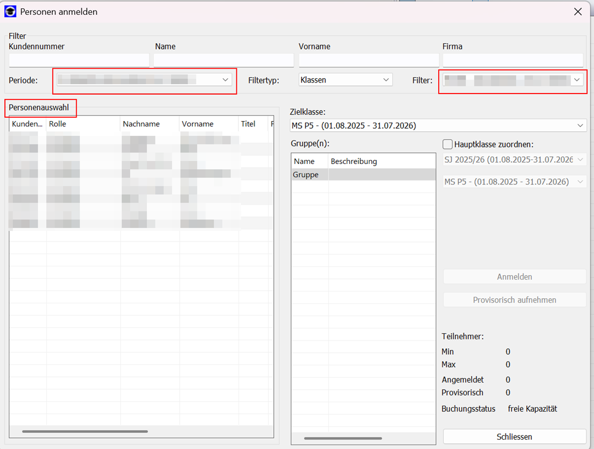The image size is (594, 449).
Task: Sort by the Rolle column header
Action: click(83, 124)
